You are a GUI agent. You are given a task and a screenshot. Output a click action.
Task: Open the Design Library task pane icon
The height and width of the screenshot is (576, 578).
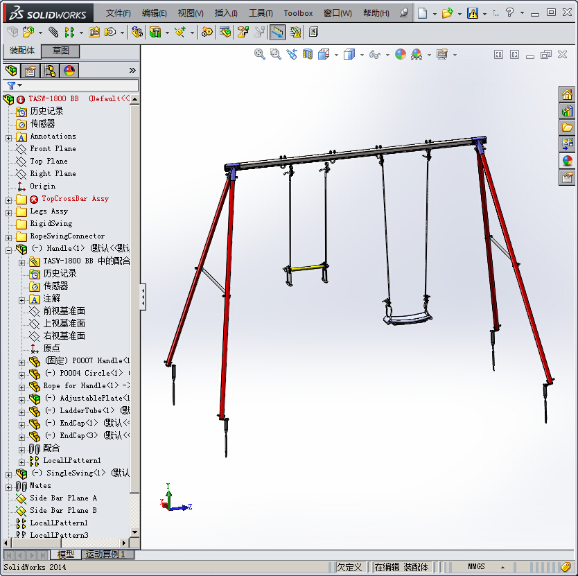(x=567, y=112)
